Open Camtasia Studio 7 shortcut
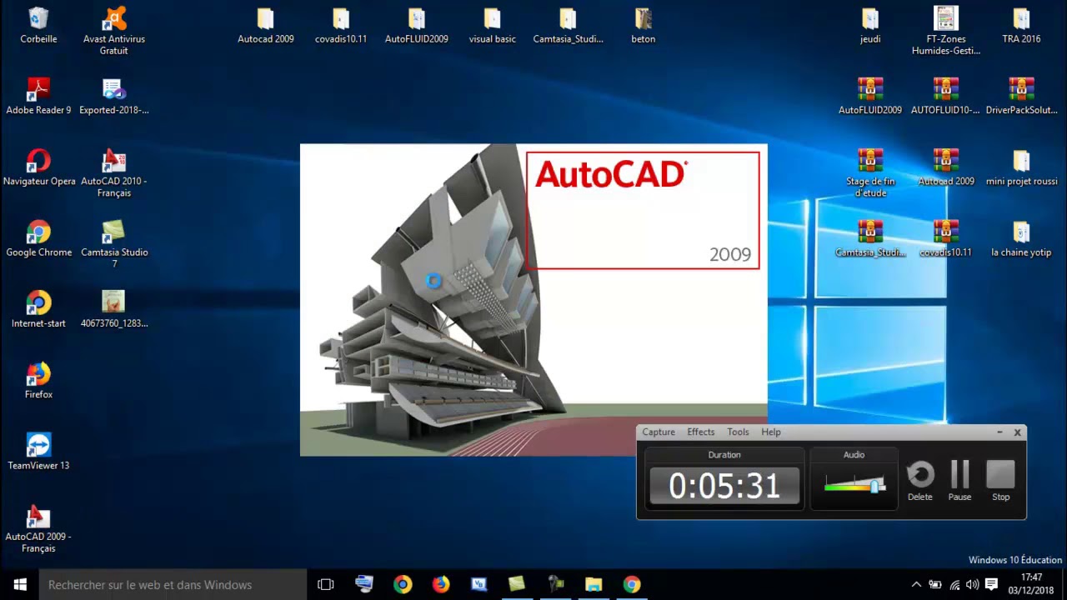This screenshot has width=1067, height=600. point(114,244)
